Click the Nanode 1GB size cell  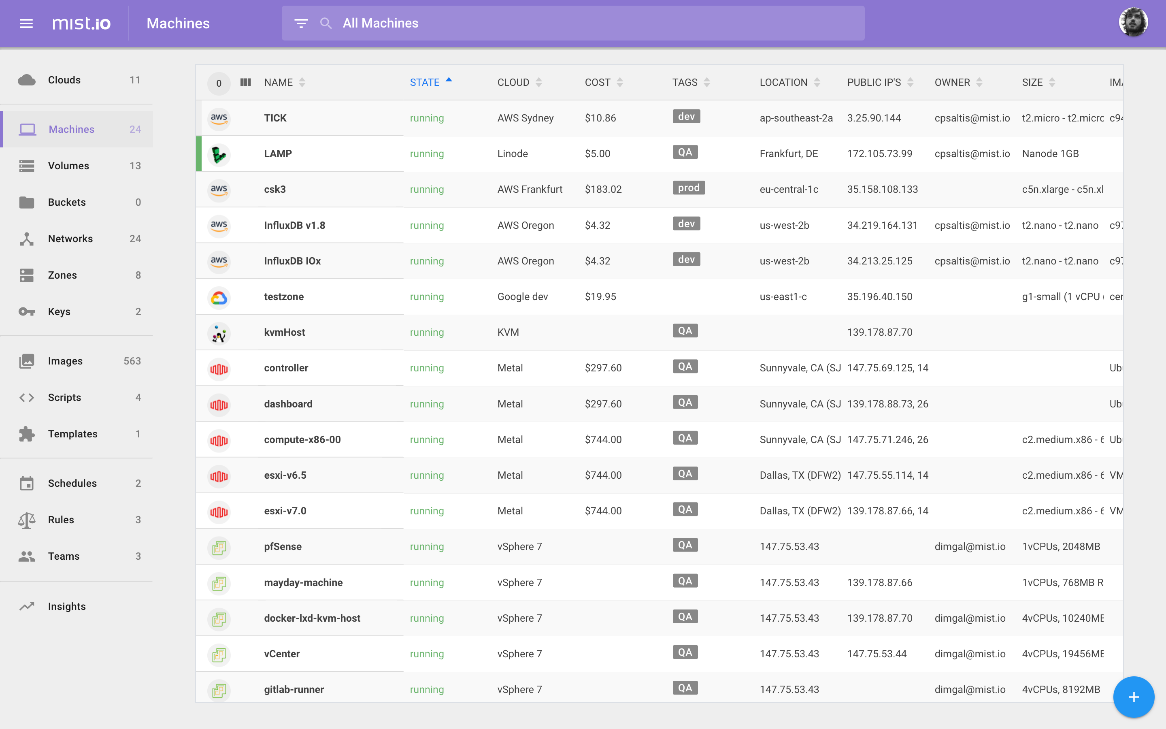pyautogui.click(x=1050, y=154)
